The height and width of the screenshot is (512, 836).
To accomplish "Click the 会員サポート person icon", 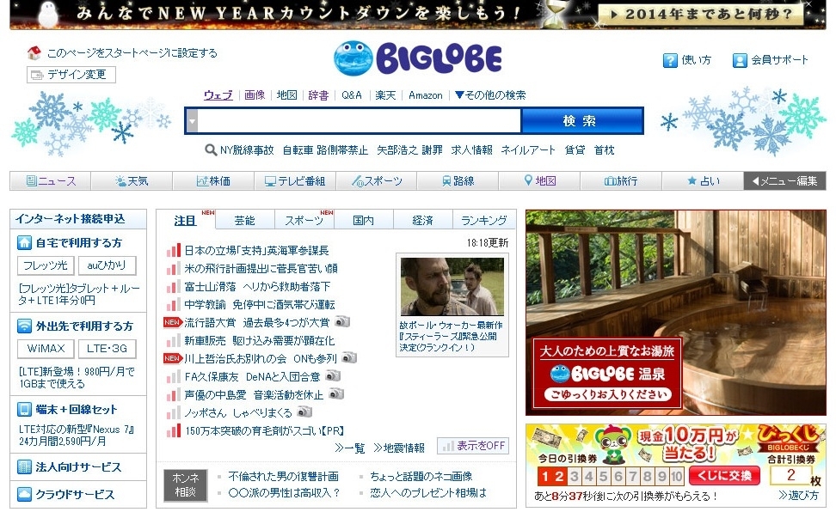I will tap(740, 60).
